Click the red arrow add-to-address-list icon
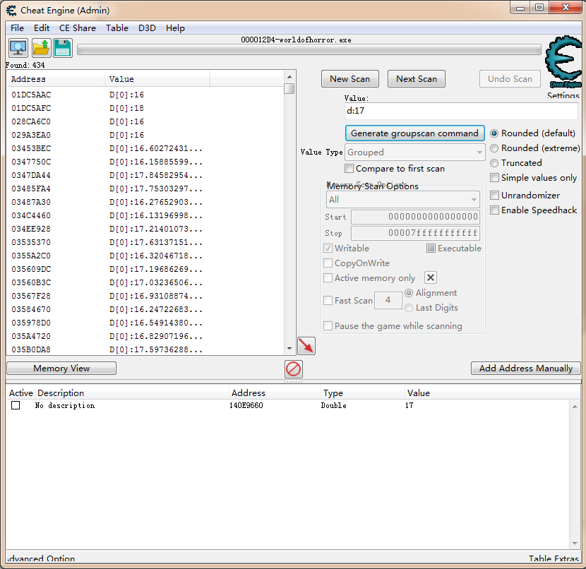The width and height of the screenshot is (586, 569). [306, 346]
